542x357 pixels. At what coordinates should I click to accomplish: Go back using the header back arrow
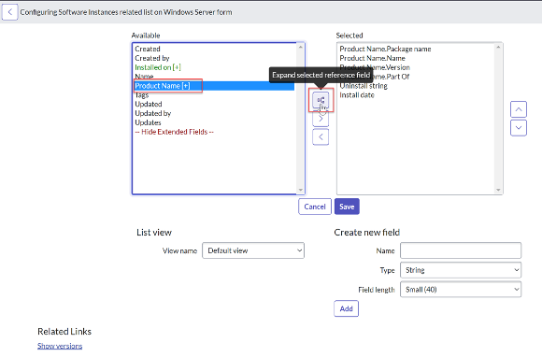[9, 12]
